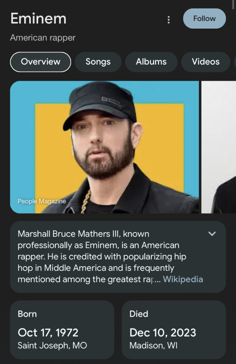Click the Born card heading label
Viewport: 236px width, 364px height.
(27, 314)
